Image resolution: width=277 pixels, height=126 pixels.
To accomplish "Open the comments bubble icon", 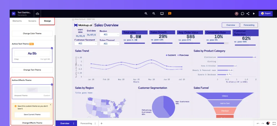I will coord(243,14).
